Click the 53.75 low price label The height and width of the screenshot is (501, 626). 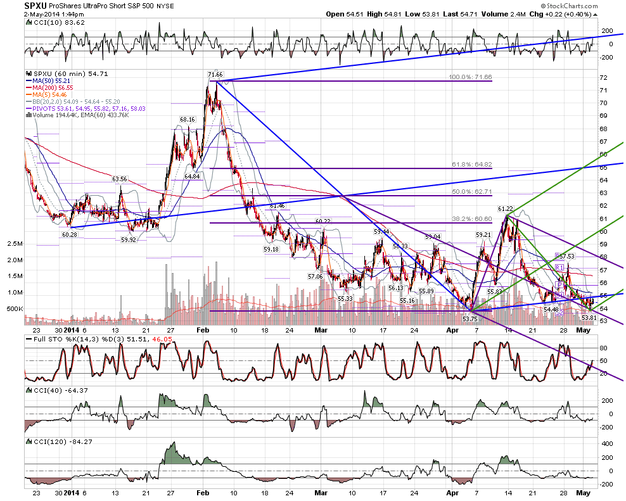(x=470, y=319)
